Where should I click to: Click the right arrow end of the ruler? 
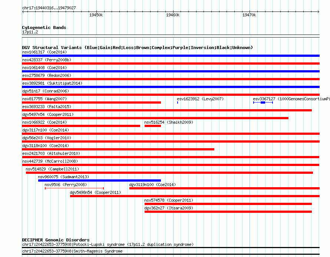(x=319, y=12)
